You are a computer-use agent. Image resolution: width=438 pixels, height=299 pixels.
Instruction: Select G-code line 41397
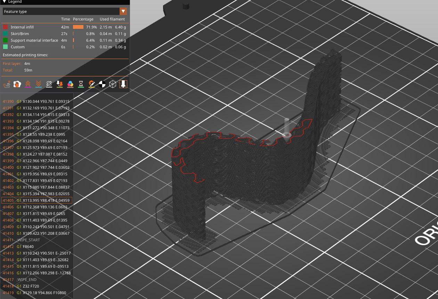pos(36,148)
